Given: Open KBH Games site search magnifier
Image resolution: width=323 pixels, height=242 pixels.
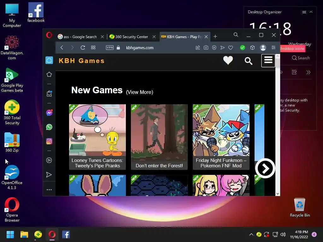Looking at the screenshot, I should click(249, 61).
